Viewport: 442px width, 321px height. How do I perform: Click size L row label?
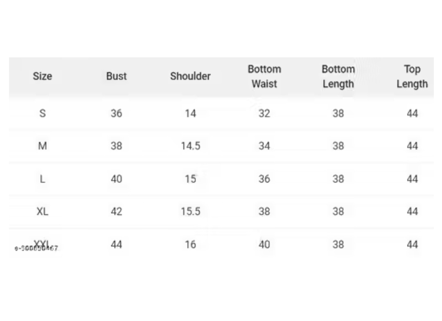click(x=42, y=179)
